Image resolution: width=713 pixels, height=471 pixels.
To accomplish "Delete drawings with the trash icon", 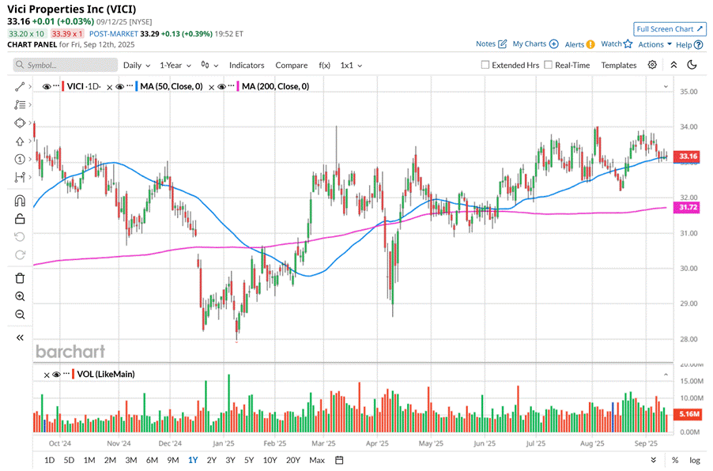I will [20, 278].
